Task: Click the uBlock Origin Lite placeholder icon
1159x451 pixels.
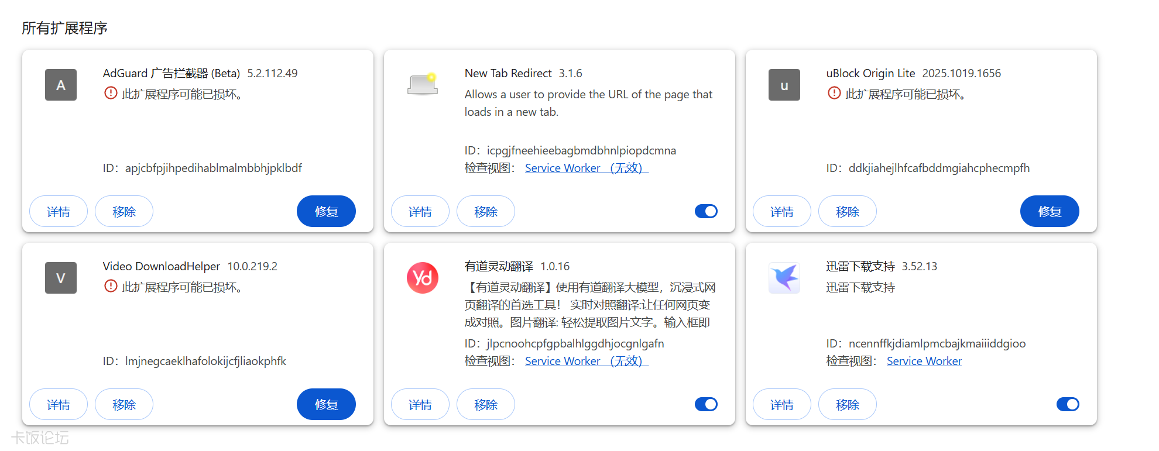Action: (x=784, y=85)
